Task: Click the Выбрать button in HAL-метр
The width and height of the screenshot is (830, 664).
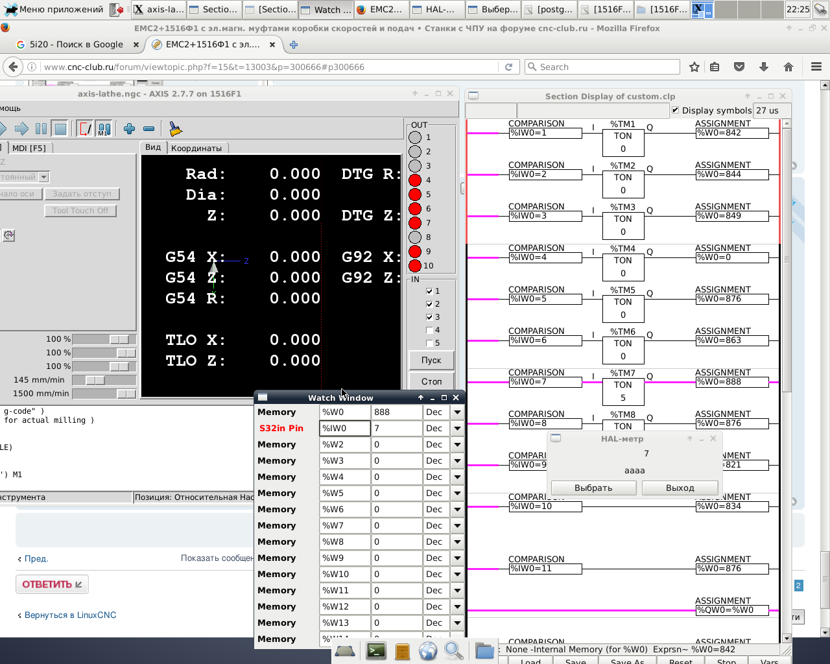Action: click(x=593, y=488)
